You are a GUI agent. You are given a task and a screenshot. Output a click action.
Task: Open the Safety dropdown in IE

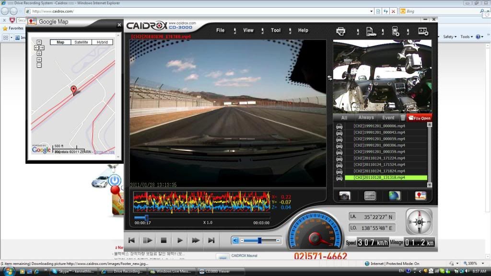450,37
